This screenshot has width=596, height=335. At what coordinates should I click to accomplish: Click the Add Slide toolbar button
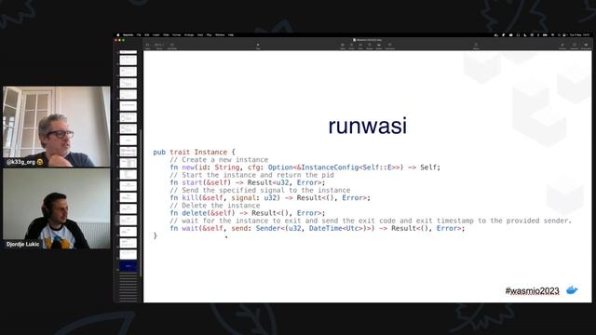[172, 46]
